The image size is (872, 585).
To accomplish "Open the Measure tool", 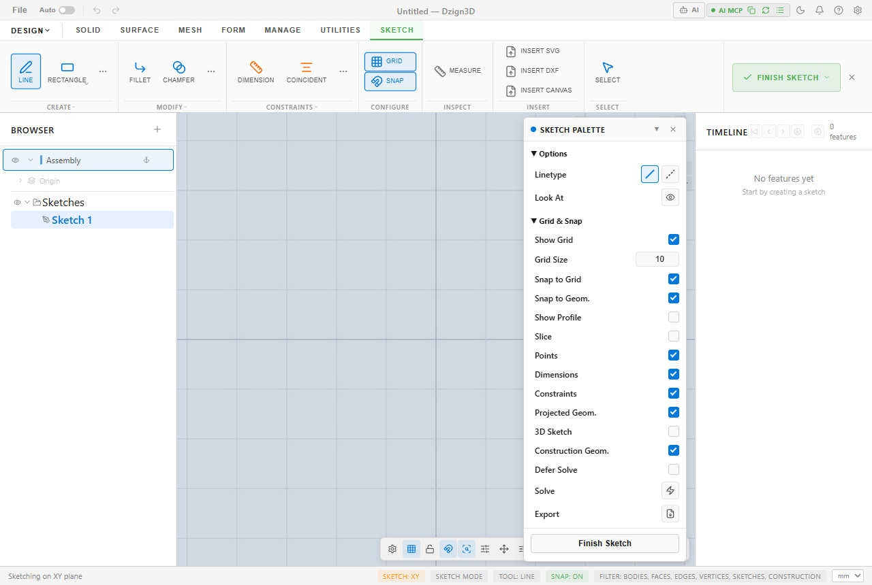I will 458,71.
